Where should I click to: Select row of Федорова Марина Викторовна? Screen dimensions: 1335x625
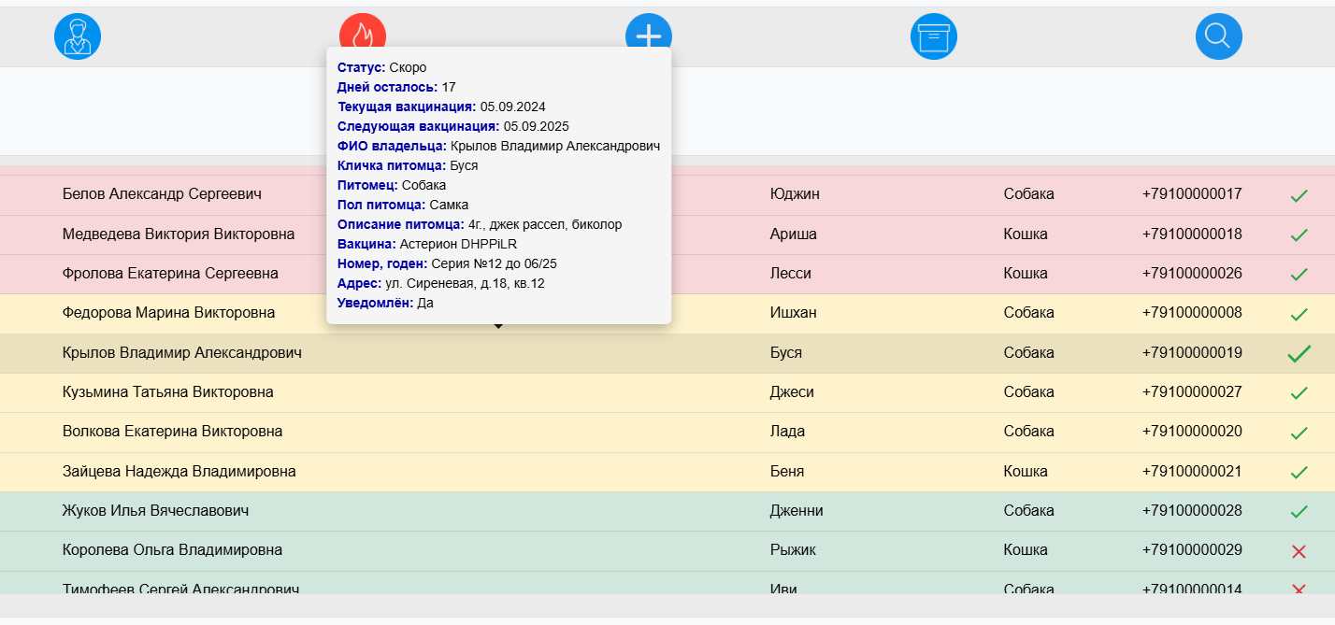[667, 313]
